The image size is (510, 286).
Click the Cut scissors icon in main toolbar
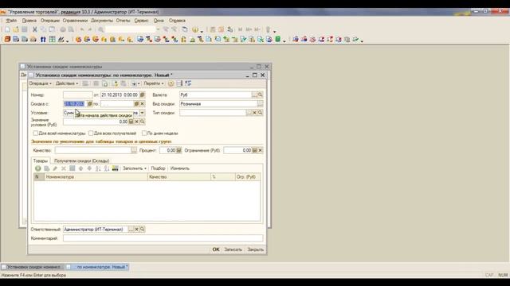34,29
